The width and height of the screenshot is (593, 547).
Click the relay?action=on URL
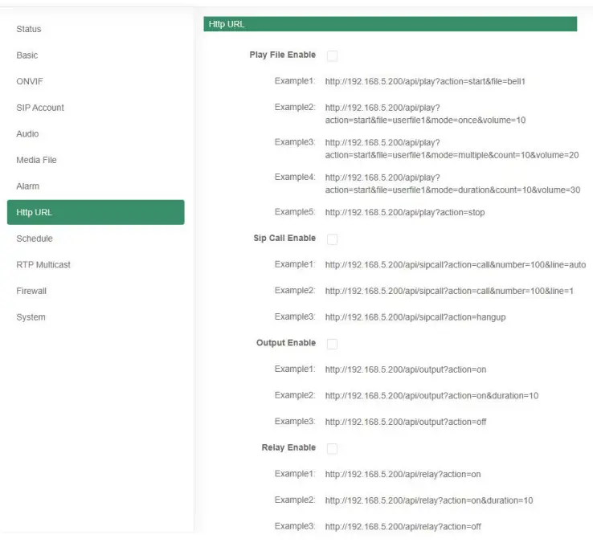403,474
